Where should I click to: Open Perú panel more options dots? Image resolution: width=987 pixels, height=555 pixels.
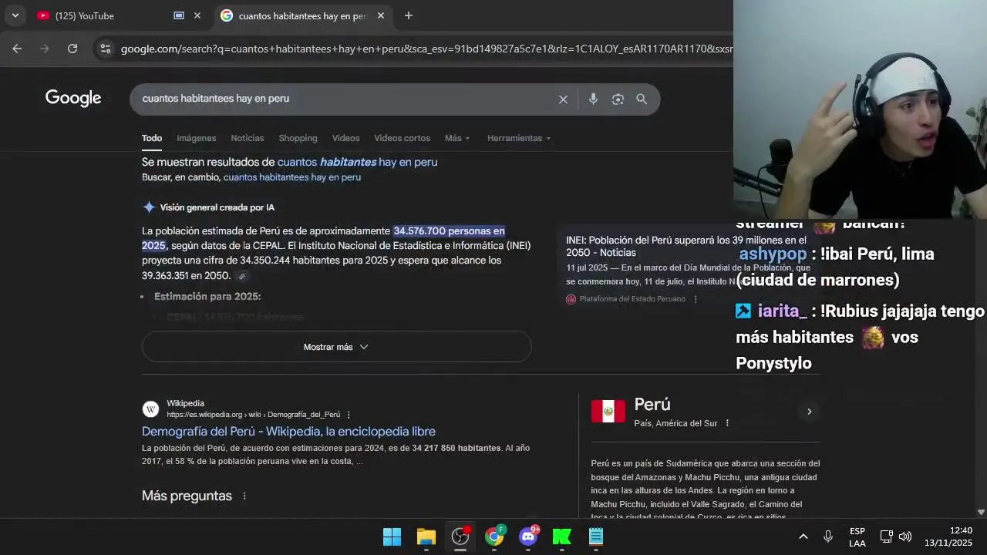(727, 423)
